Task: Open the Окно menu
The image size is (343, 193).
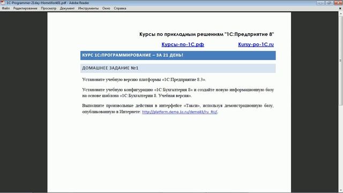Action: point(106,9)
